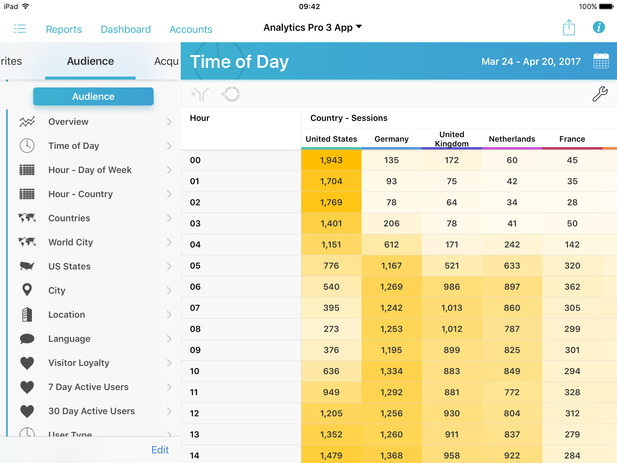The width and height of the screenshot is (617, 463).
Task: Select the 1,943 sessions cell
Action: [331, 160]
